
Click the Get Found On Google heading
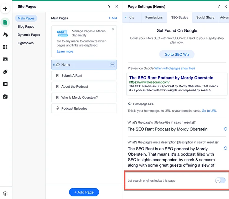tap(177, 30)
